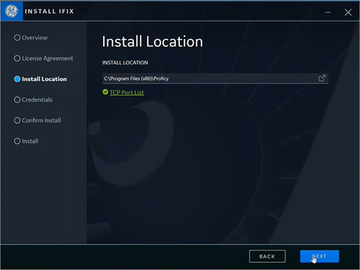Select the Credentials step circle
Image resolution: width=360 pixels, height=270 pixels.
[17, 100]
